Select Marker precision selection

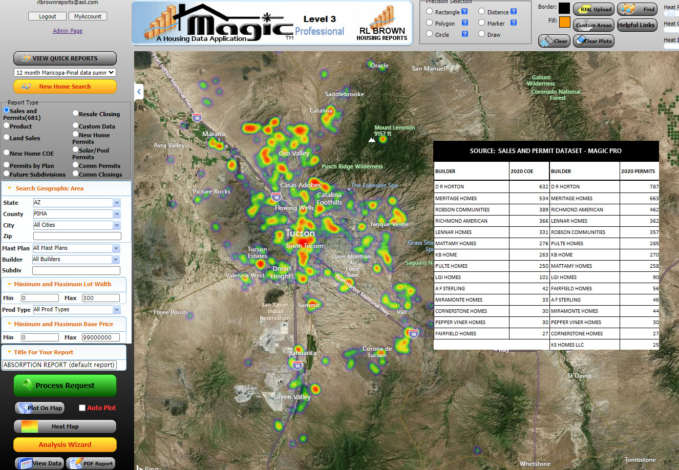[x=482, y=23]
